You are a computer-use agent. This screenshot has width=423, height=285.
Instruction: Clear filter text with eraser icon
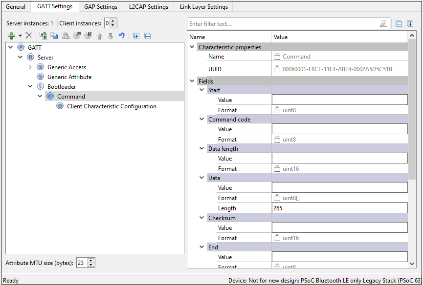point(383,23)
